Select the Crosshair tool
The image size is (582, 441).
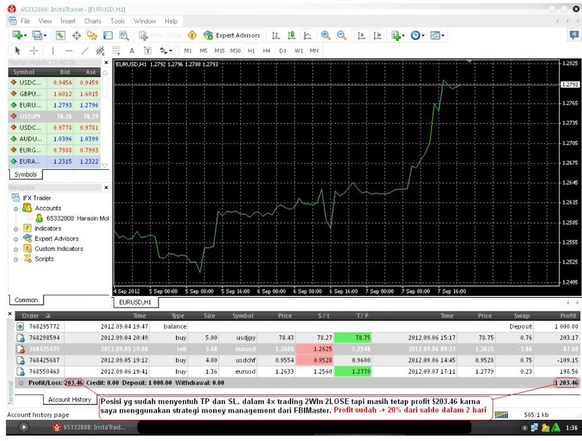pos(34,51)
